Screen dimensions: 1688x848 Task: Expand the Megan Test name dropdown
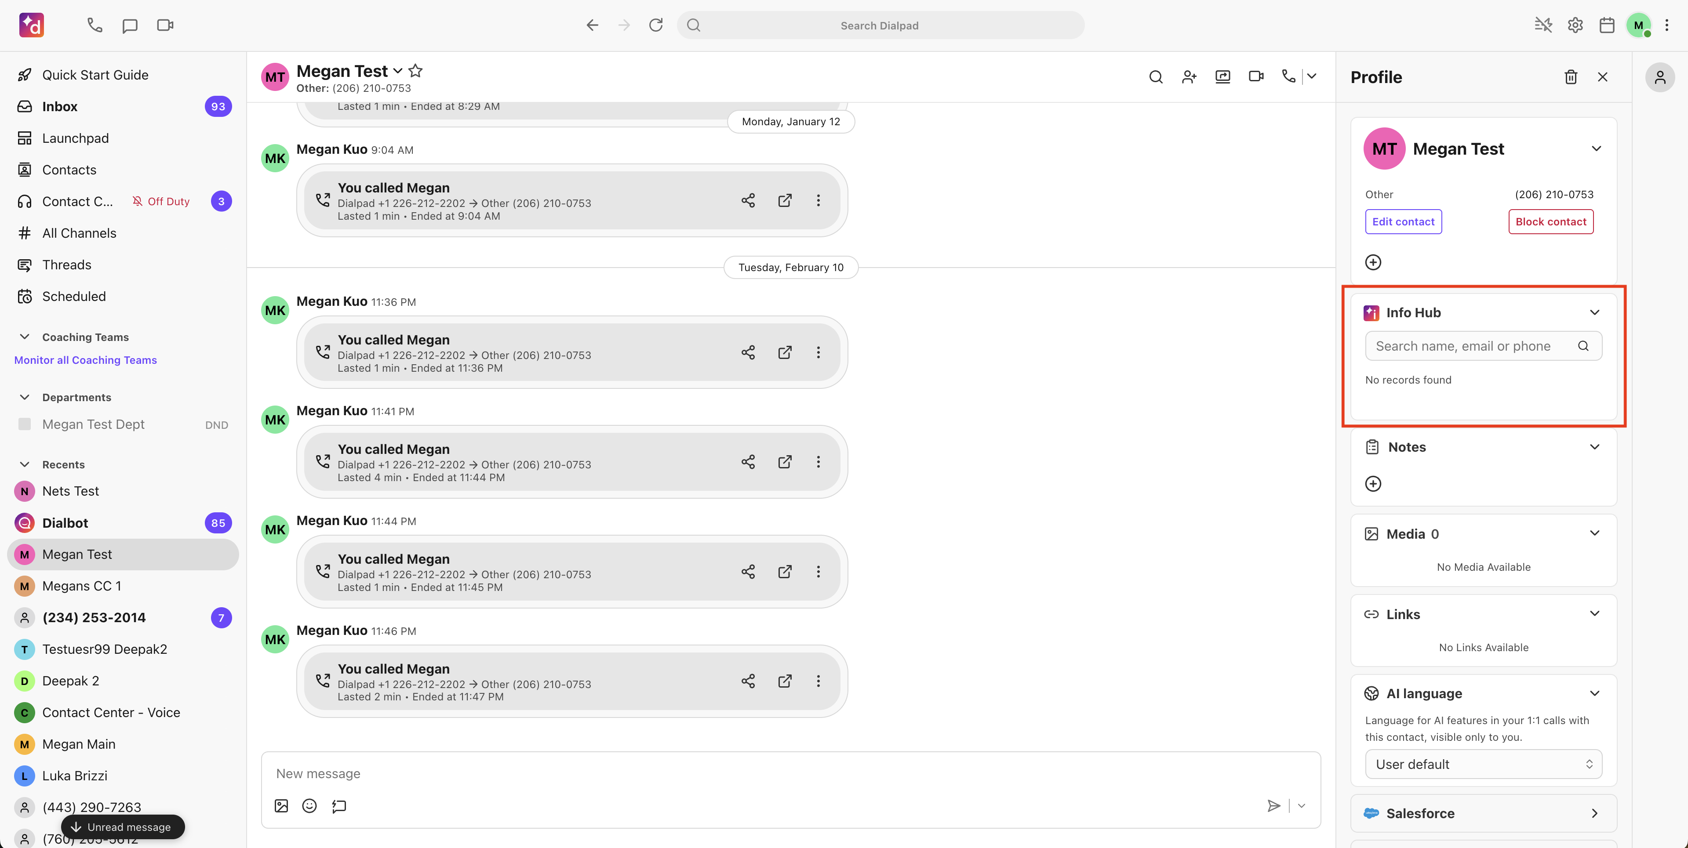398,71
